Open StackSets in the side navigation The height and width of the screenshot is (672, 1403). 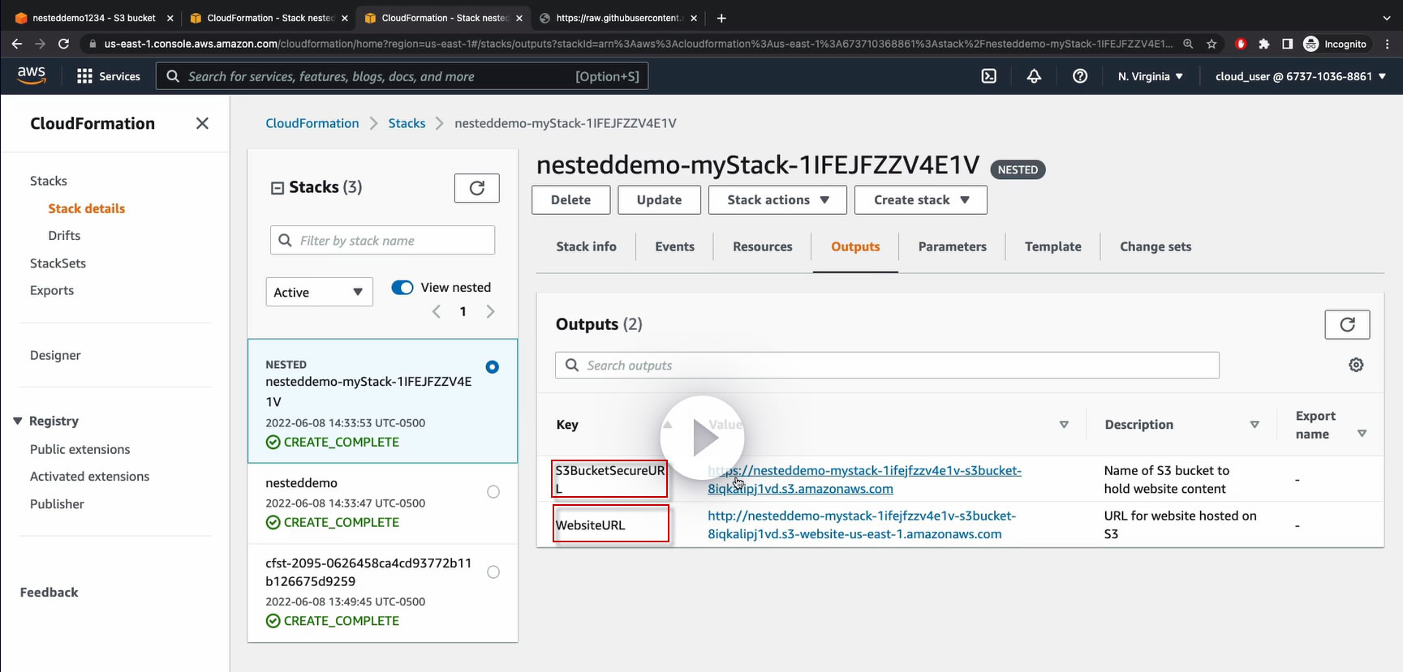[x=58, y=263]
